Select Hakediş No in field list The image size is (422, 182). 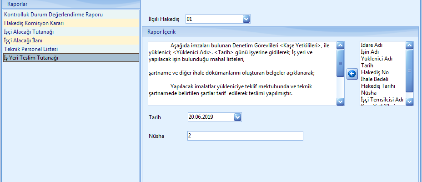pyautogui.click(x=375, y=72)
